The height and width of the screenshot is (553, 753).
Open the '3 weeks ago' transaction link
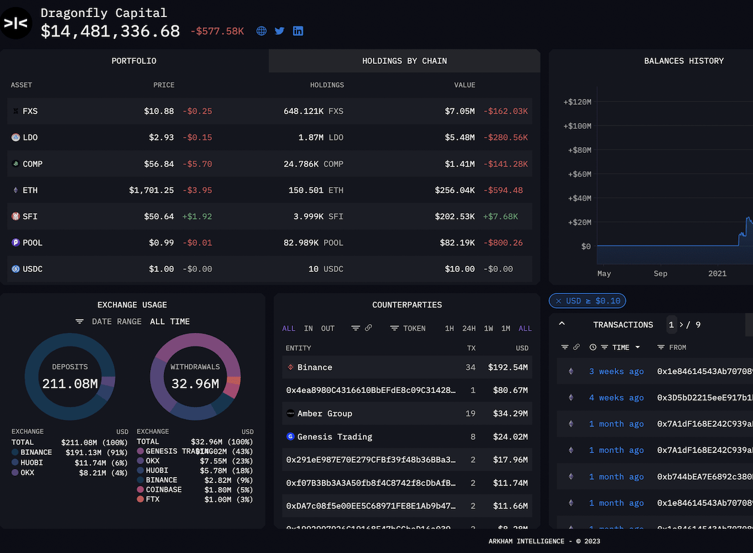(x=617, y=371)
